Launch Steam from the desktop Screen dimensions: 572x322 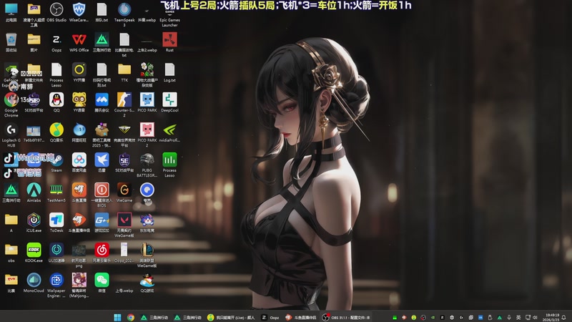pos(56,162)
